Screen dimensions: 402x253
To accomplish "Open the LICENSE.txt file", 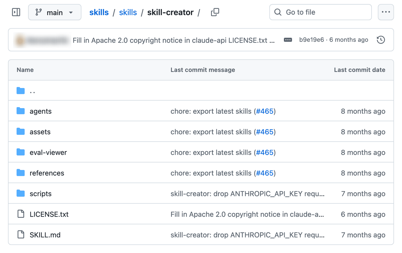I will click(x=49, y=214).
